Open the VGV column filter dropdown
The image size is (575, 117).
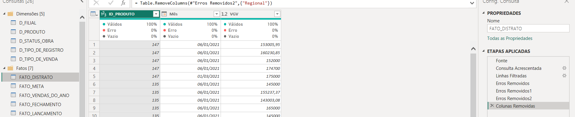pyautogui.click(x=277, y=14)
